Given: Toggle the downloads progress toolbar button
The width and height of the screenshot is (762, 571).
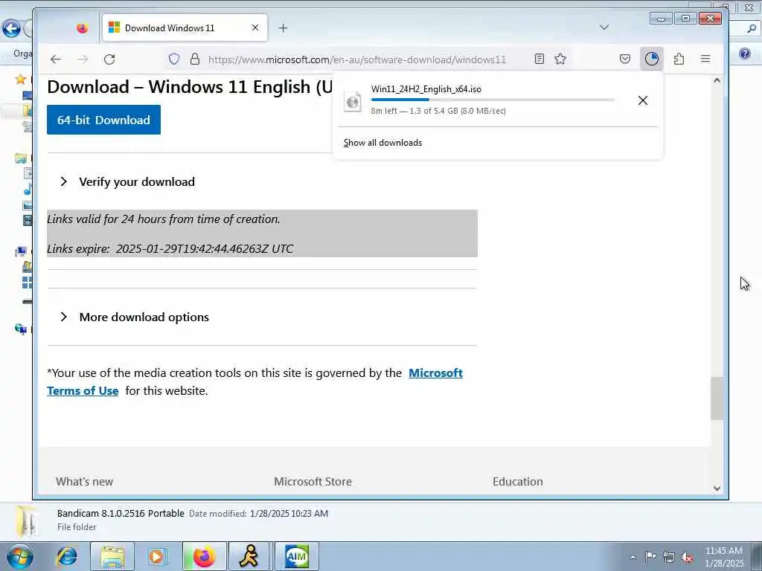Looking at the screenshot, I should [x=652, y=59].
